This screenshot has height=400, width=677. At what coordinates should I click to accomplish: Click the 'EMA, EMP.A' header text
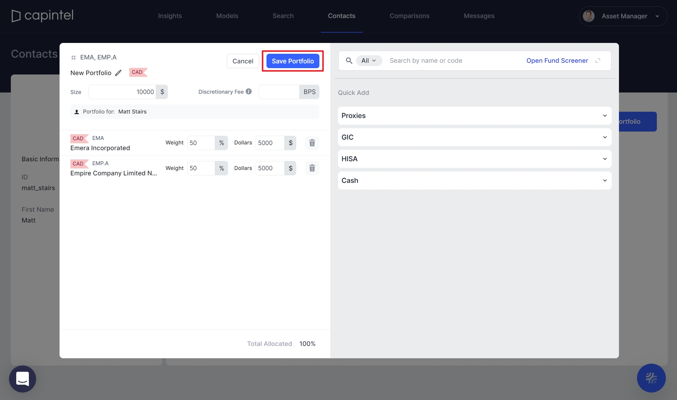click(98, 57)
